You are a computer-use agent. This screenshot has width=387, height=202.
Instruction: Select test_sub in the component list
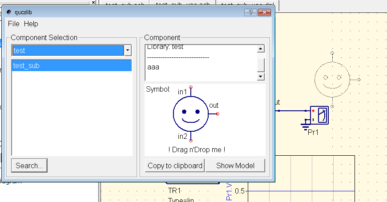72,66
